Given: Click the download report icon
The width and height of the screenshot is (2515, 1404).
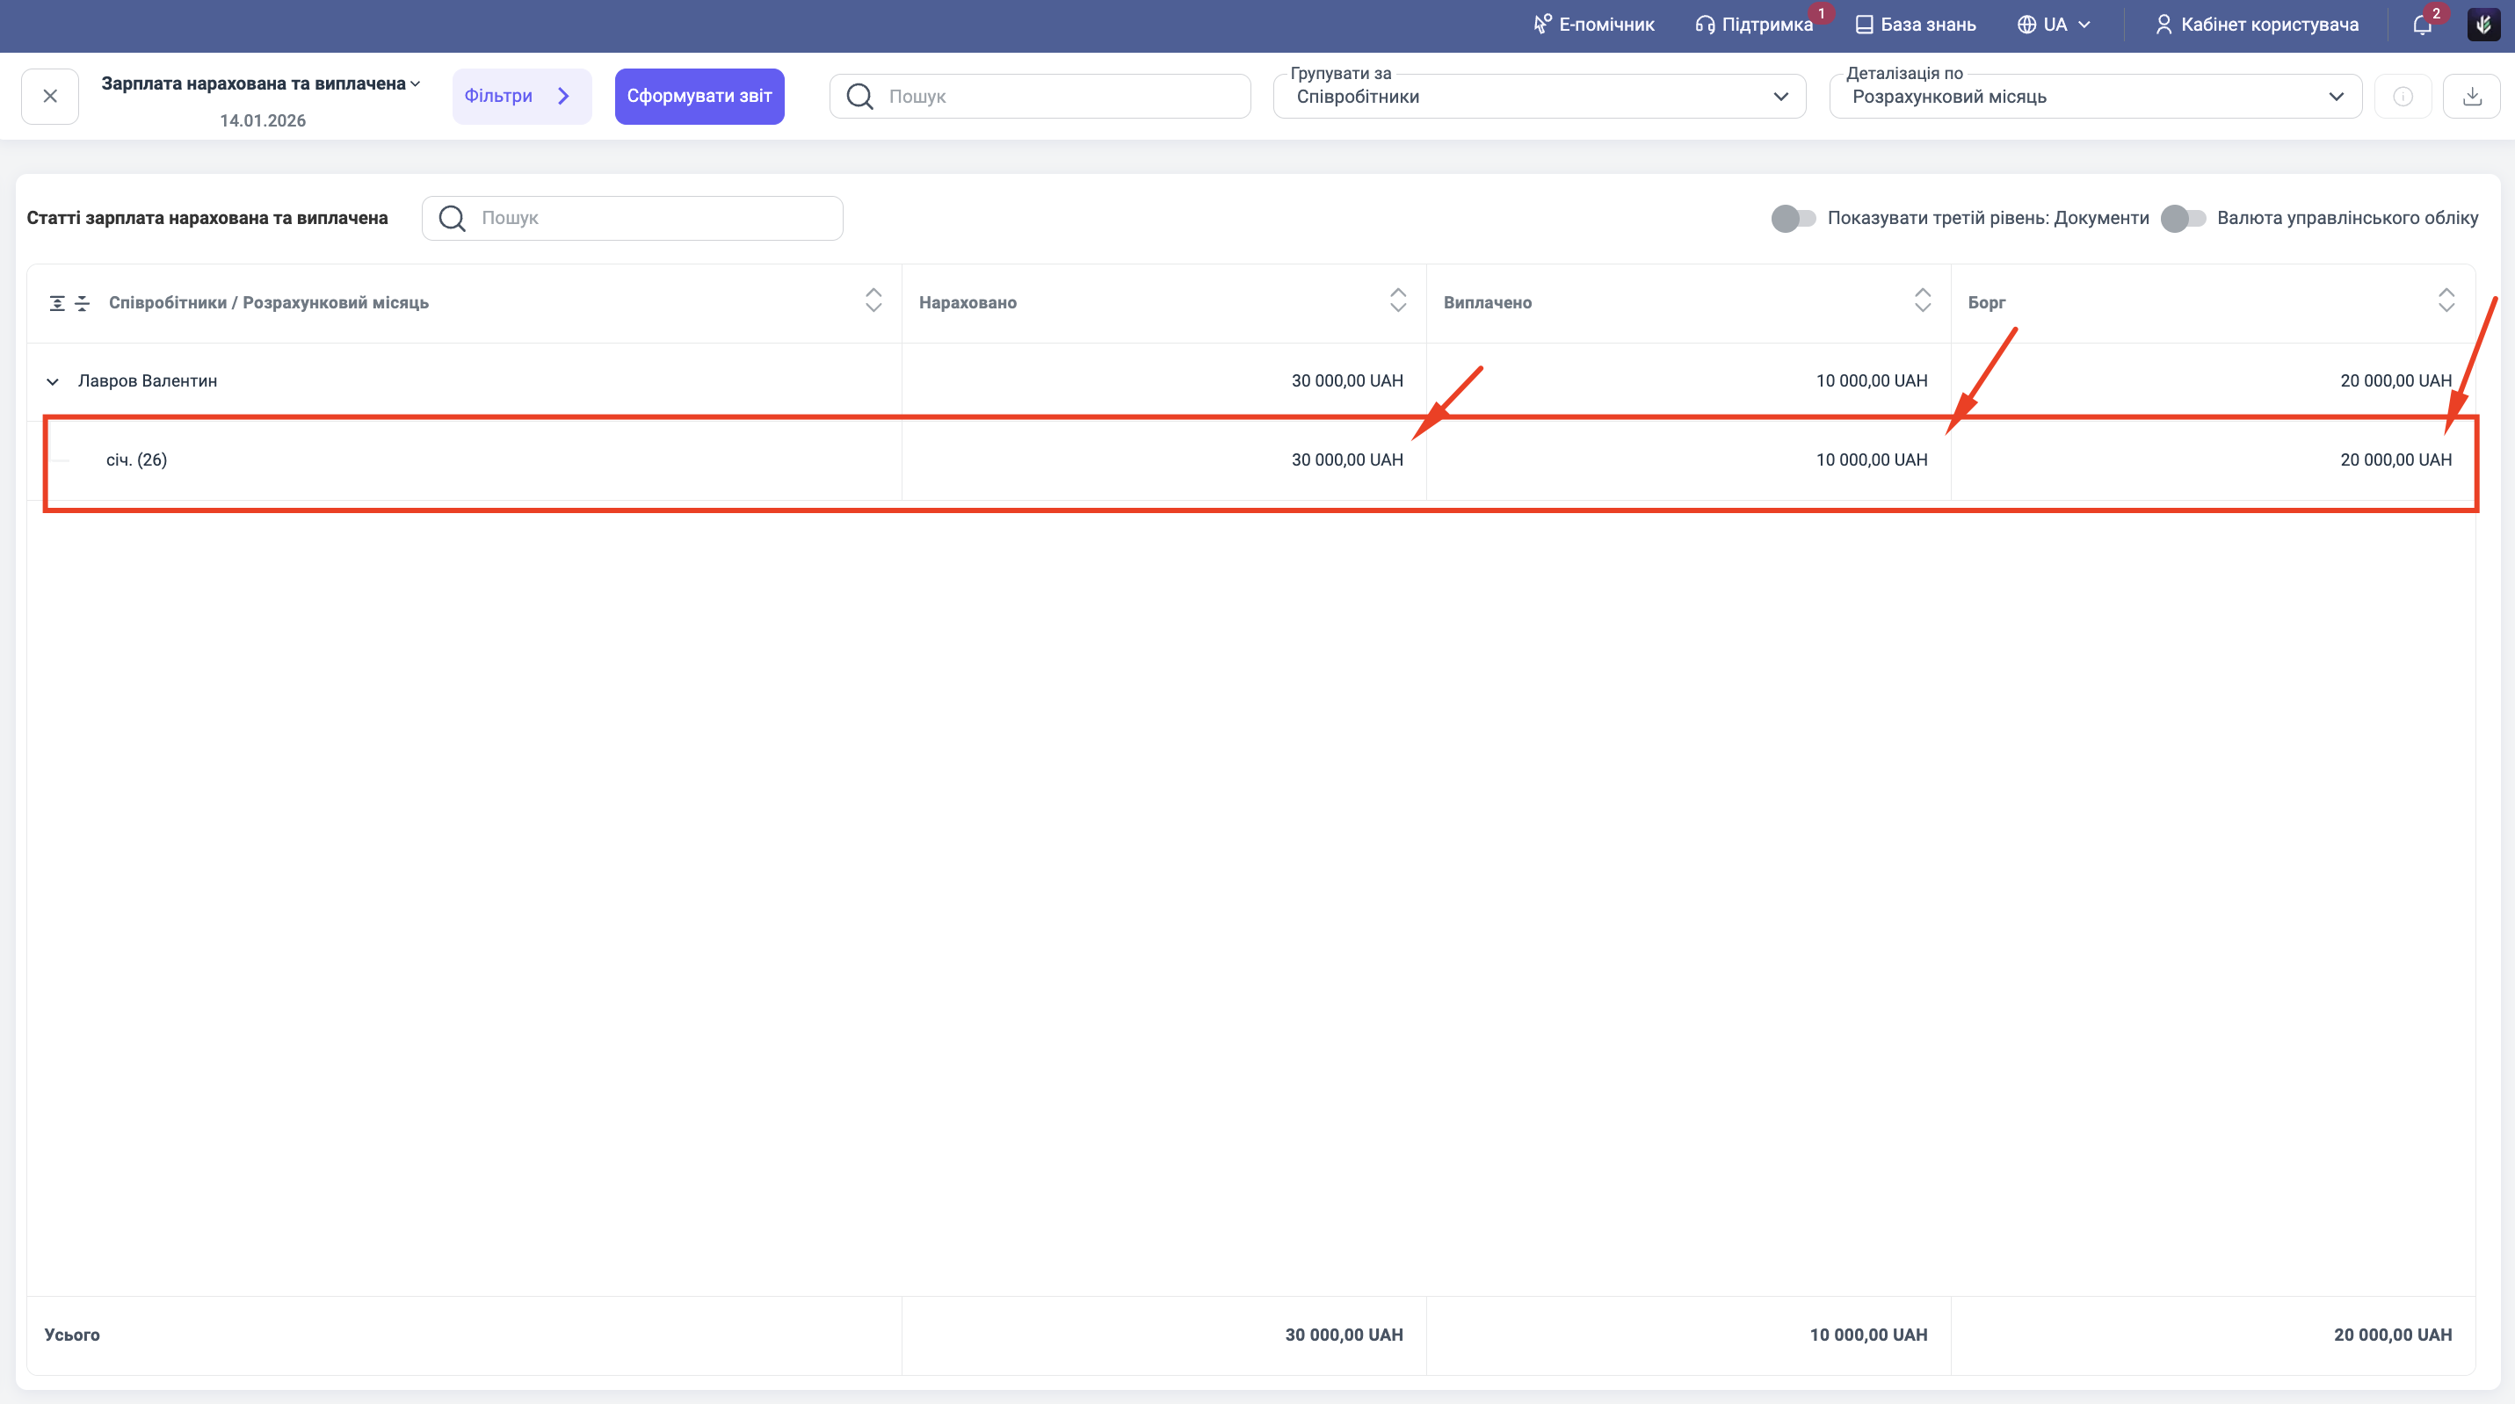Looking at the screenshot, I should point(2471,96).
